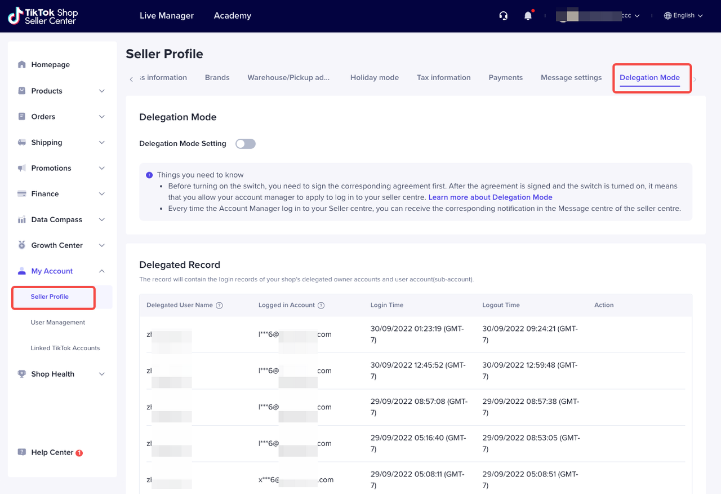This screenshot has width=721, height=494.
Task: Open customer support headset icon
Action: click(504, 16)
